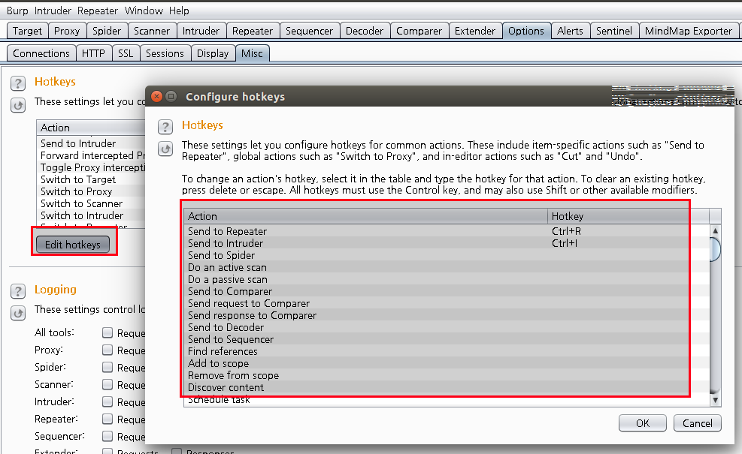Open help for Hotkeys section in main window

tap(18, 83)
